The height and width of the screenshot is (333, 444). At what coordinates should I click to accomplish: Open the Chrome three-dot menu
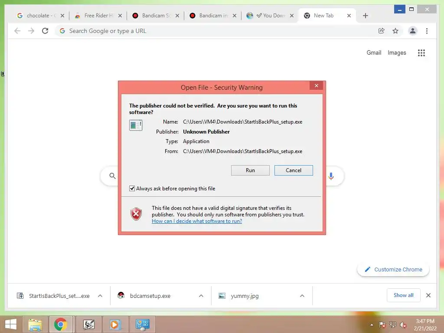[427, 31]
